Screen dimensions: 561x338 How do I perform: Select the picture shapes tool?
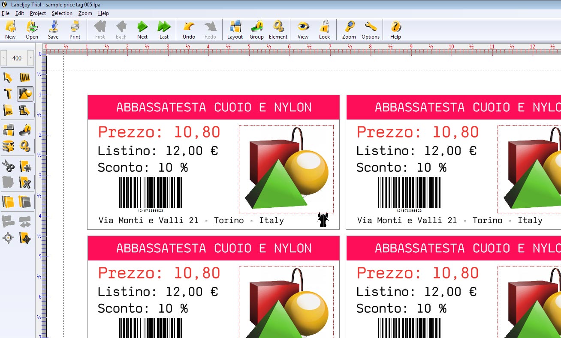(25, 94)
